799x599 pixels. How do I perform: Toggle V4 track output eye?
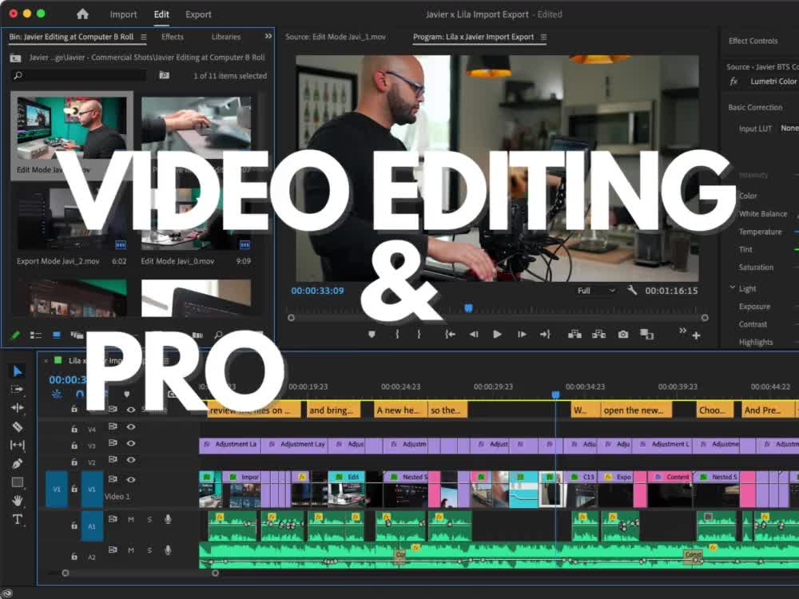coord(131,426)
